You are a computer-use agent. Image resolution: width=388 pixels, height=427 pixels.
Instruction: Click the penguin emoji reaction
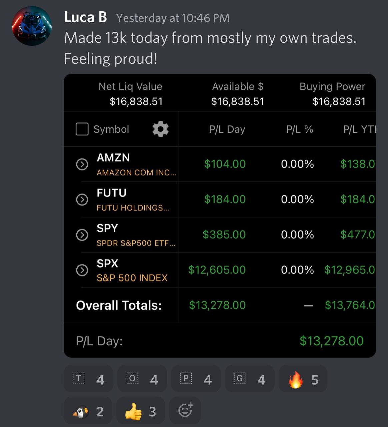point(88,411)
